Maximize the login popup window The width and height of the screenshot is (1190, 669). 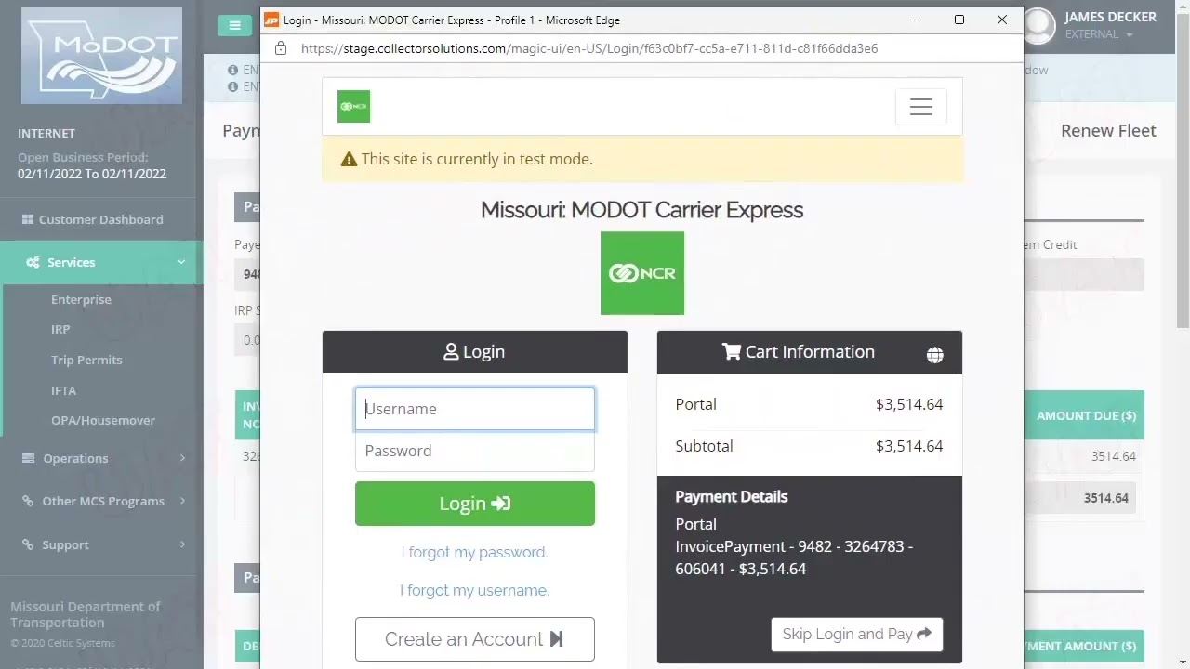tap(959, 20)
